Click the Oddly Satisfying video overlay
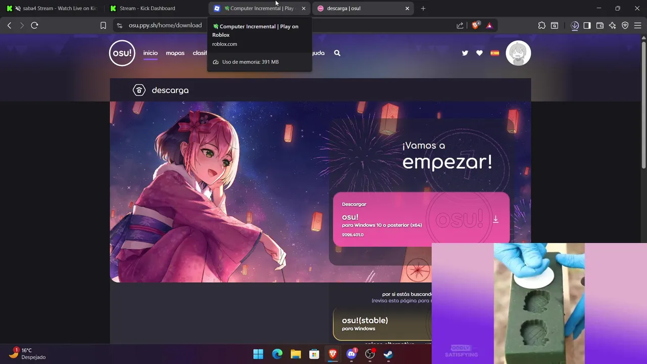This screenshot has height=364, width=647. tap(539, 303)
